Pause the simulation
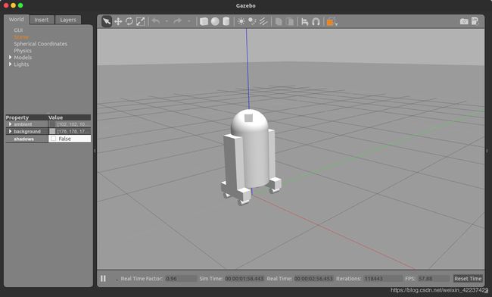The image size is (492, 297). click(x=103, y=279)
